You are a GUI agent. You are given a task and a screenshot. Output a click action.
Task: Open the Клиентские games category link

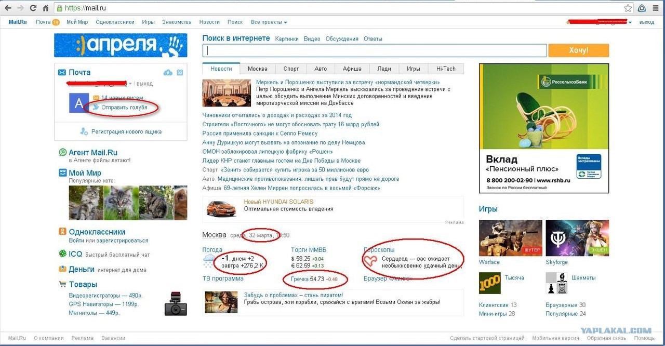point(494,305)
